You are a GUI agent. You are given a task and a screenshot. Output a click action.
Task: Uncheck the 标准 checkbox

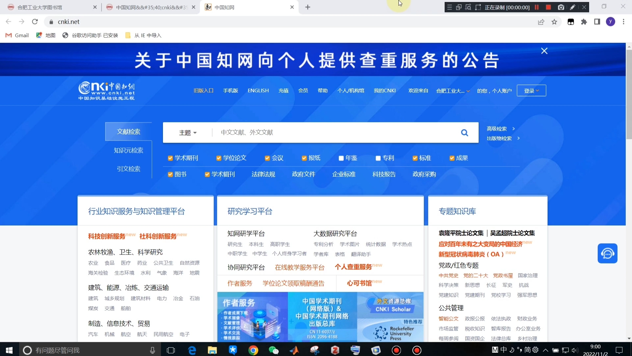pos(415,158)
